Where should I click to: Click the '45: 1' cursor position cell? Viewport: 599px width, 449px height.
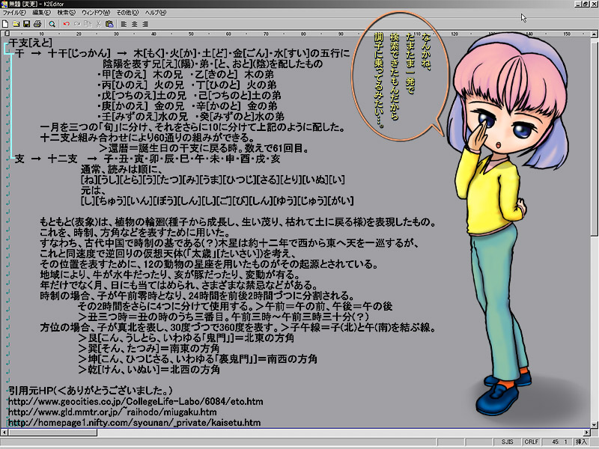click(x=557, y=442)
